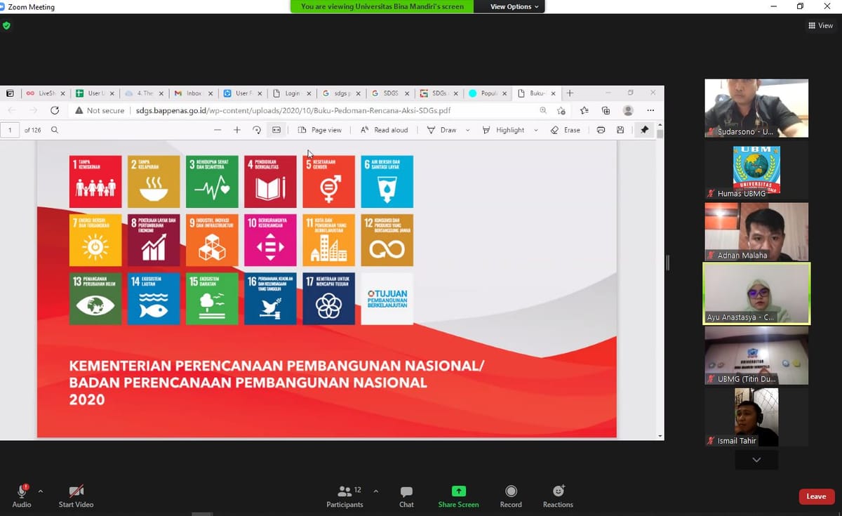Toggle the PDF toolbar pin
The width and height of the screenshot is (842, 516).
point(644,130)
